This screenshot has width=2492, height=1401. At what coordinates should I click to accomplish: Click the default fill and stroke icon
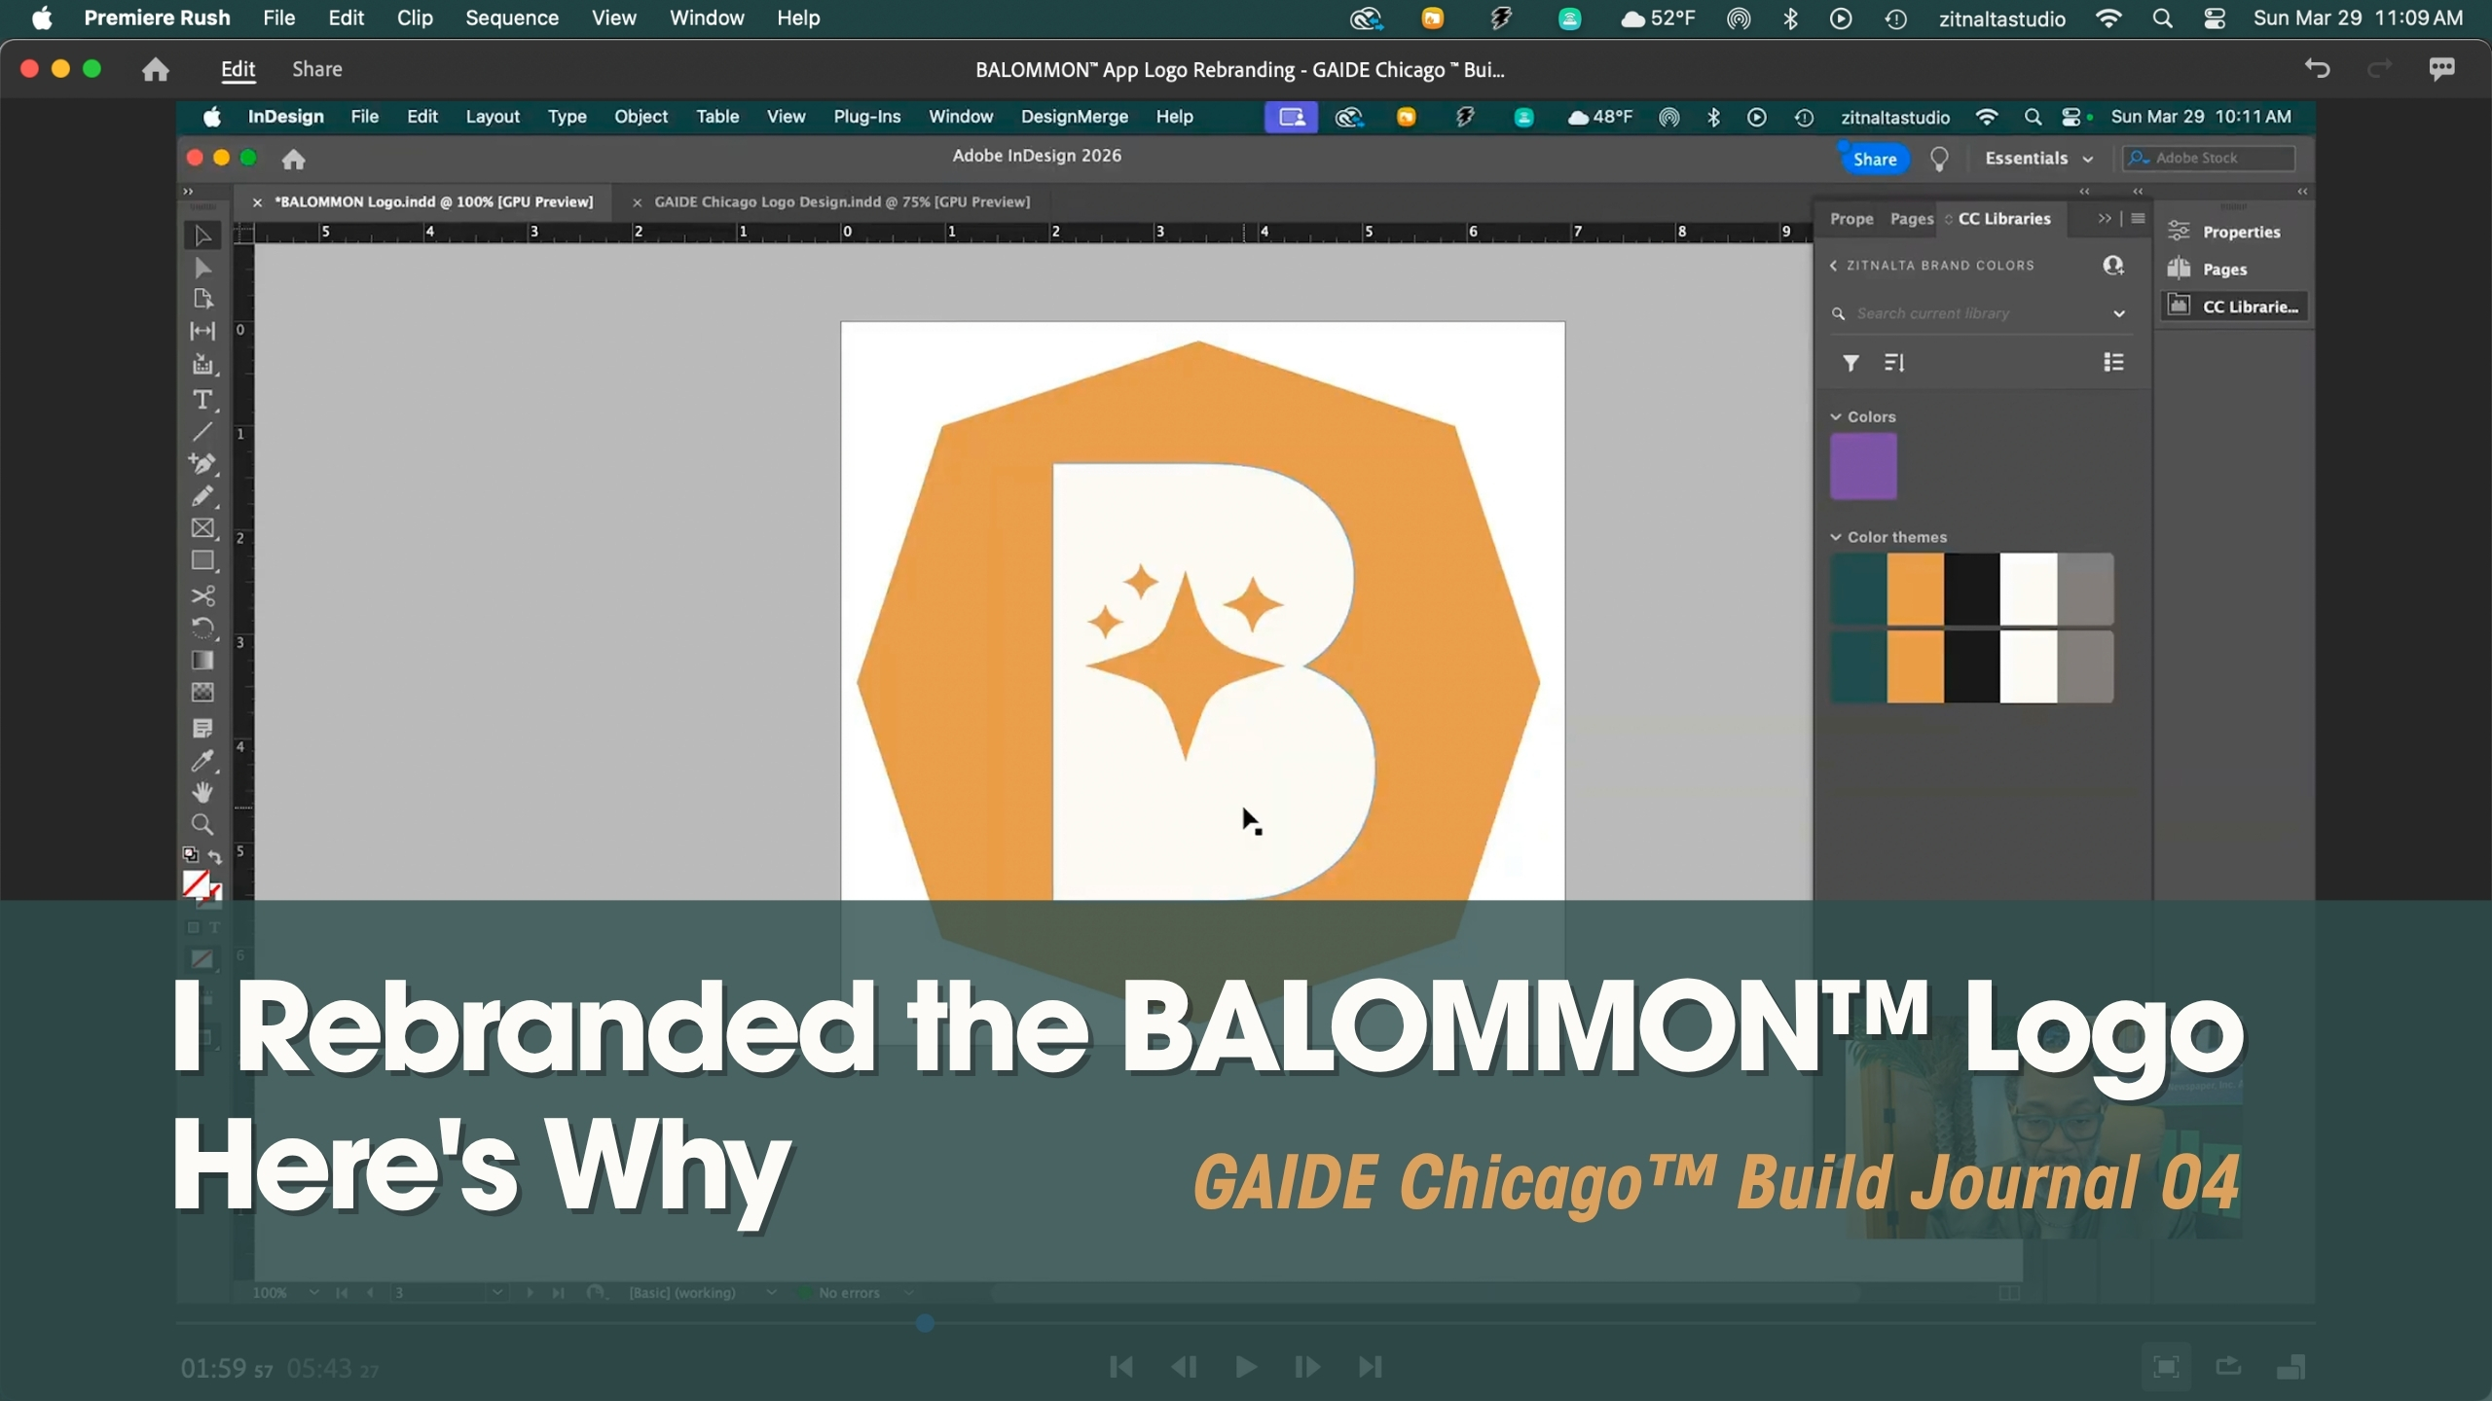[191, 855]
